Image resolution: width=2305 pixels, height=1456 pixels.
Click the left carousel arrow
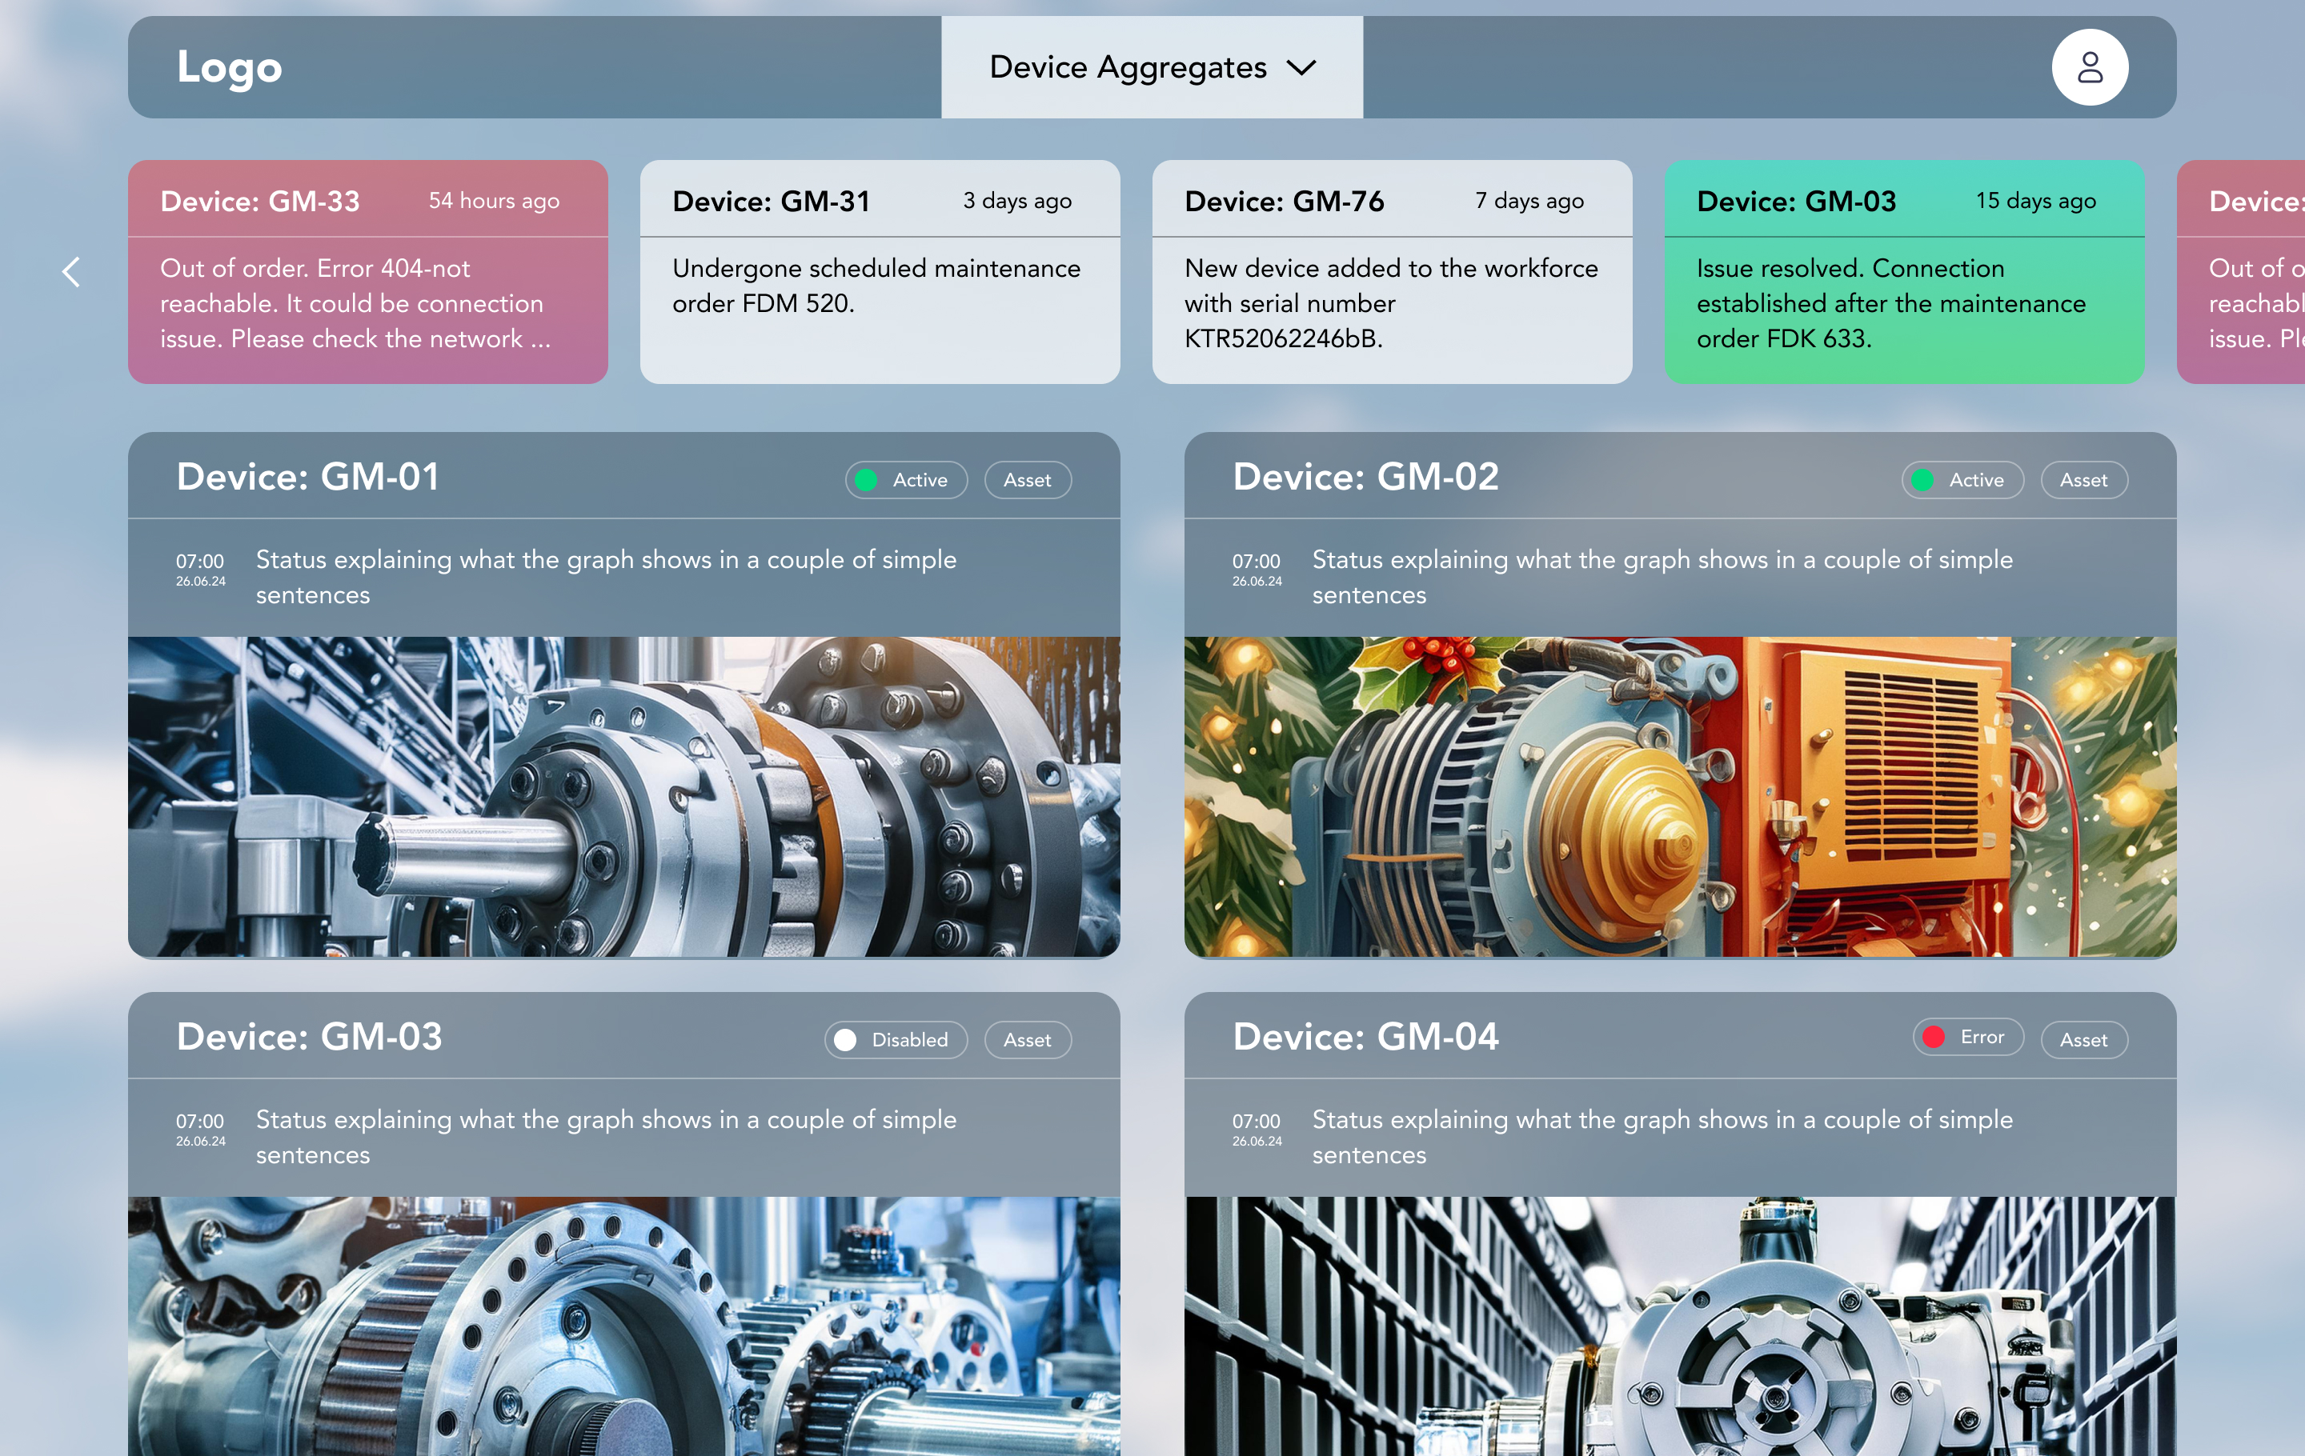tap(71, 272)
